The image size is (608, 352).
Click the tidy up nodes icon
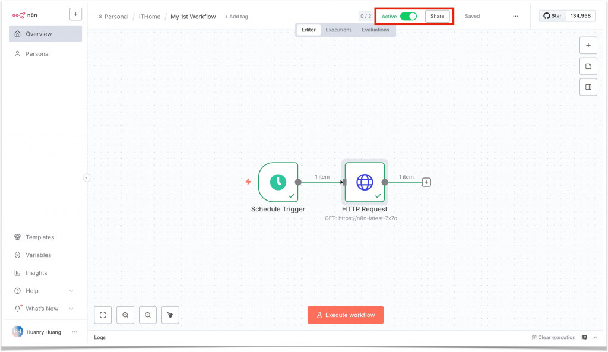point(170,315)
